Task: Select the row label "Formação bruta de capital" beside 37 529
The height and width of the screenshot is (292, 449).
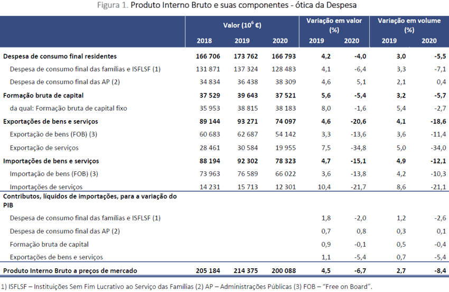Action: tap(43, 95)
